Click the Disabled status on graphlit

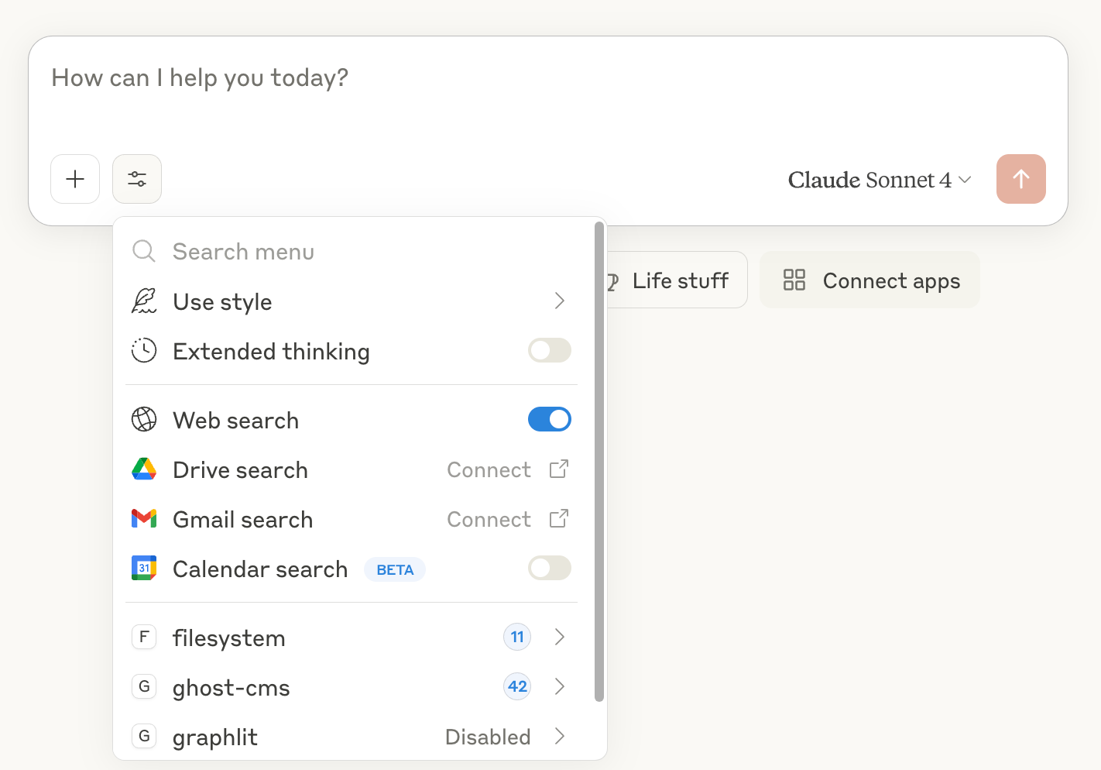point(488,737)
